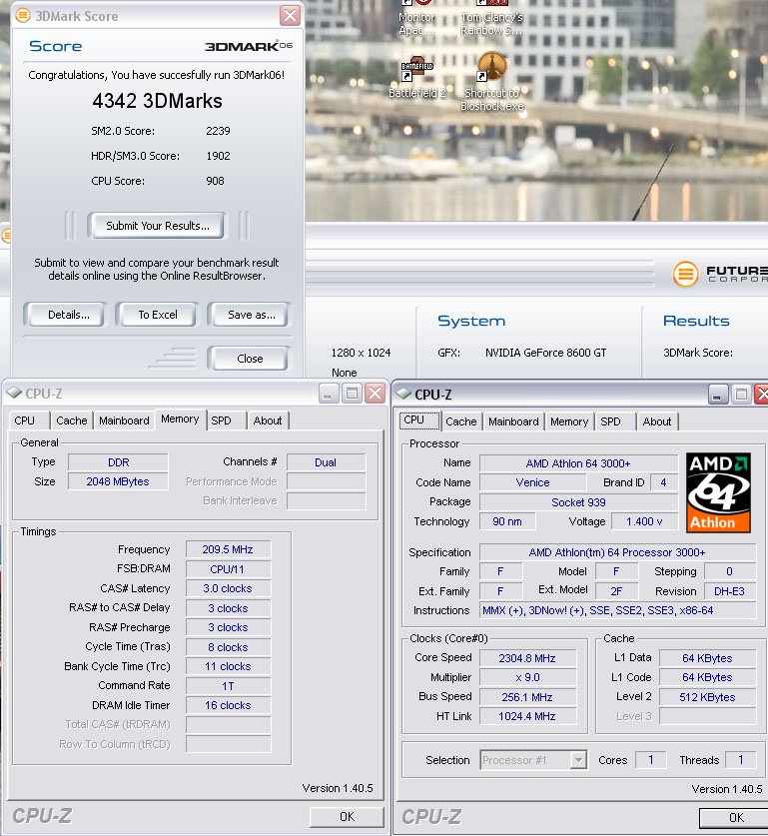Screen dimensions: 768x836
Task: Click FSB:DRAM value CPU/11
Action: pyautogui.click(x=228, y=569)
